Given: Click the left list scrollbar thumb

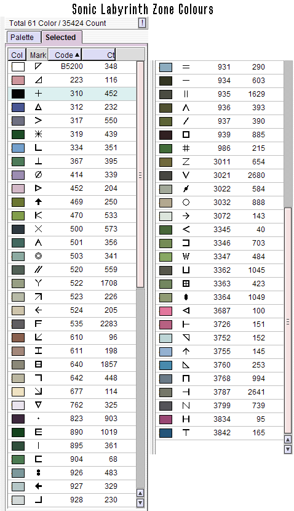Looking at the screenshot, I should pyautogui.click(x=140, y=175).
